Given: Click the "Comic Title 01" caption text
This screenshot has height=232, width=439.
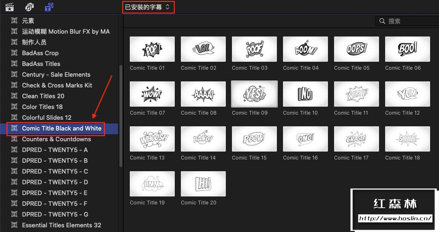Looking at the screenshot, I should (147, 68).
